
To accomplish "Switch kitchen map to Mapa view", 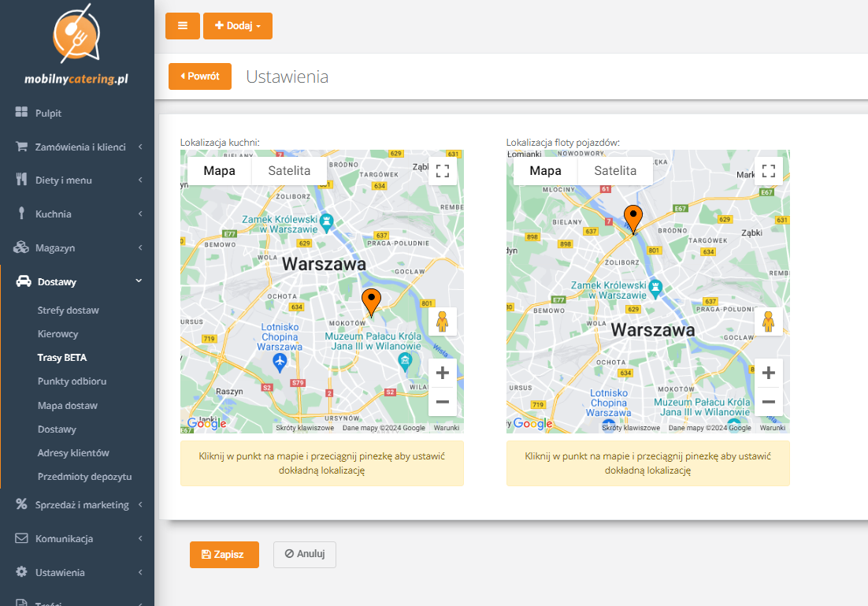I will click(219, 171).
